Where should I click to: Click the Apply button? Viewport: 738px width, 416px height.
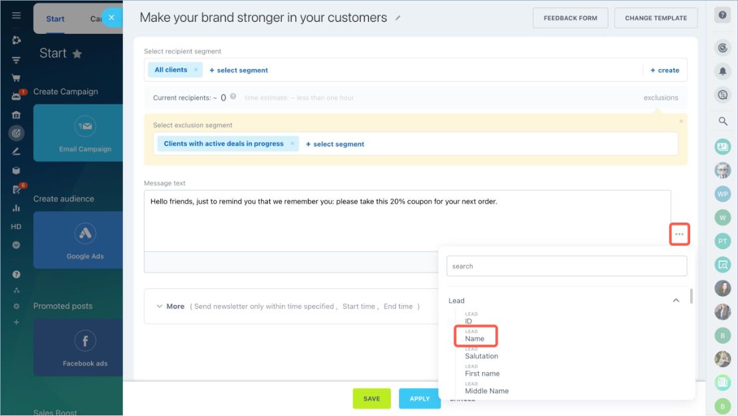click(x=420, y=399)
